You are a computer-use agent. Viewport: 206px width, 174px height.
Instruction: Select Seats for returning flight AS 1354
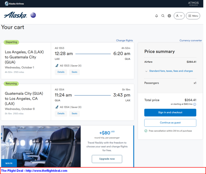point(74,114)
